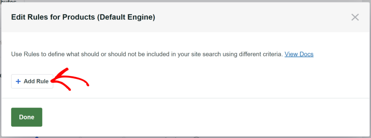Click the Add Rule label text

[x=36, y=81]
